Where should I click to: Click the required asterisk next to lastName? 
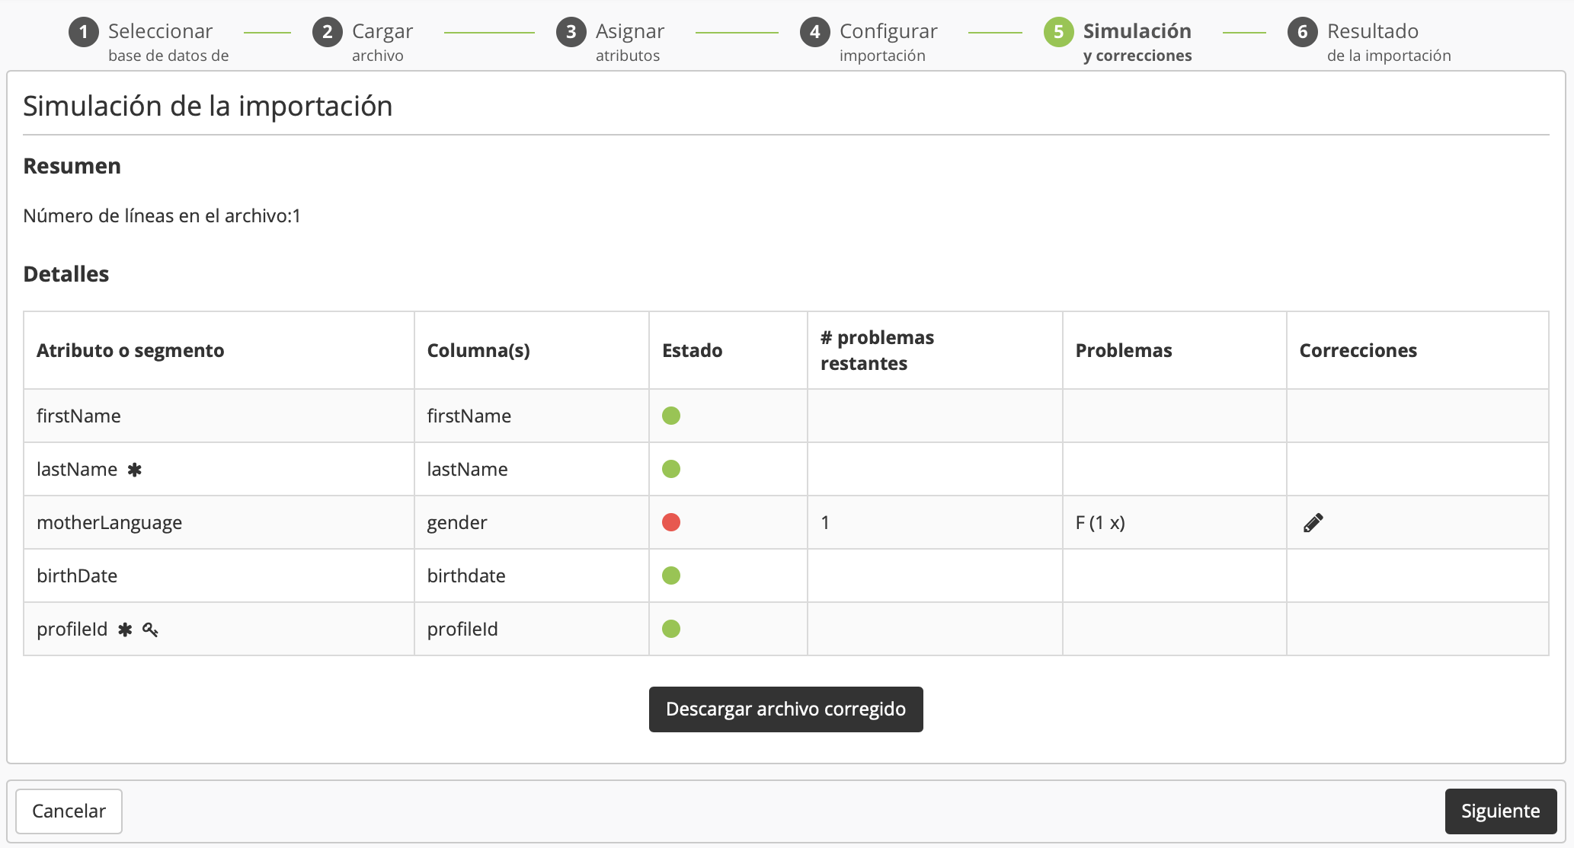(x=135, y=470)
